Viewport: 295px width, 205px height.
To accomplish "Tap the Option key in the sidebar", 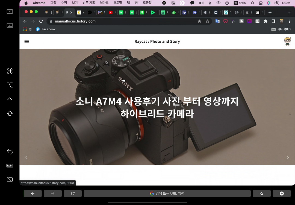I will pos(10,85).
